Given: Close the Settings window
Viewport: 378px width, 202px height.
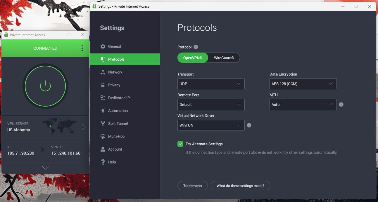Looking at the screenshot, I should point(370,6).
